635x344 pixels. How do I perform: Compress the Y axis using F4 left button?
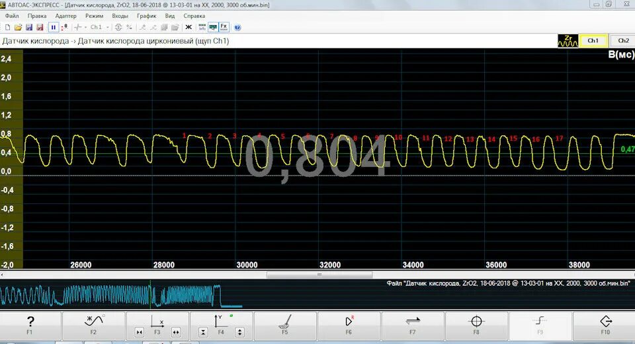(203, 332)
